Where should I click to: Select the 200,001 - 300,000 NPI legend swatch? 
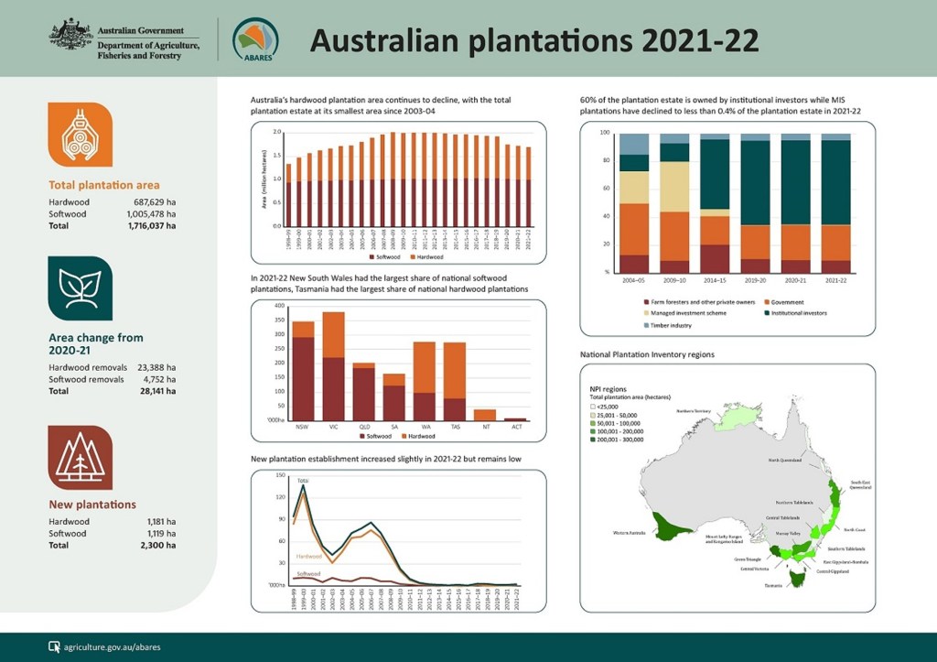click(592, 440)
